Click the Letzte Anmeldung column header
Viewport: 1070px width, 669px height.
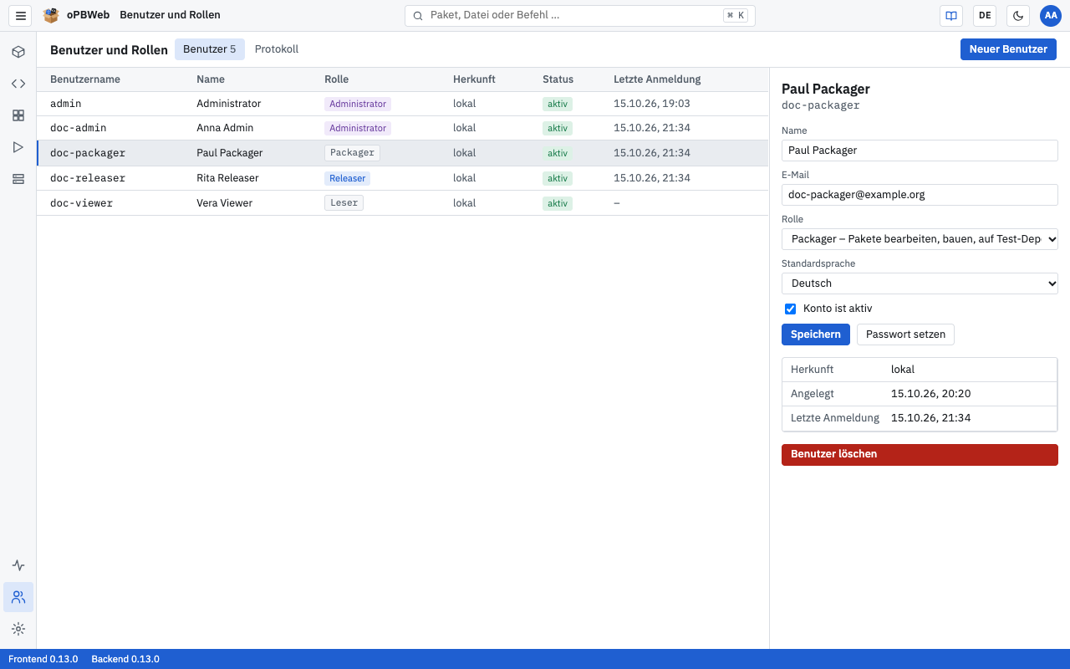point(657,79)
